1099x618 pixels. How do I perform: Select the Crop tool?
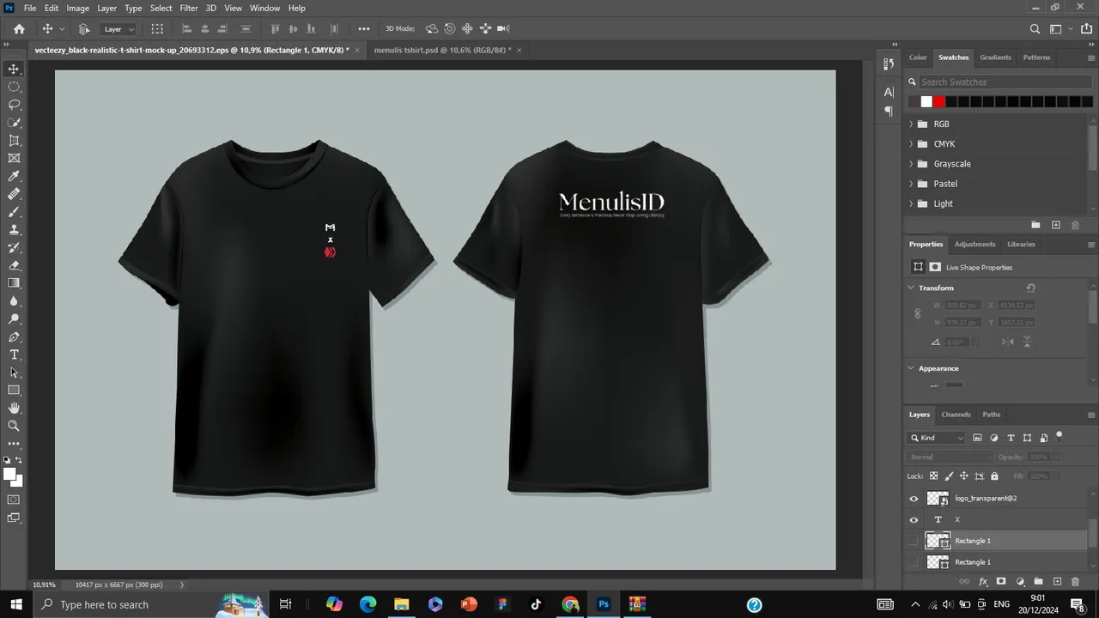point(14,141)
